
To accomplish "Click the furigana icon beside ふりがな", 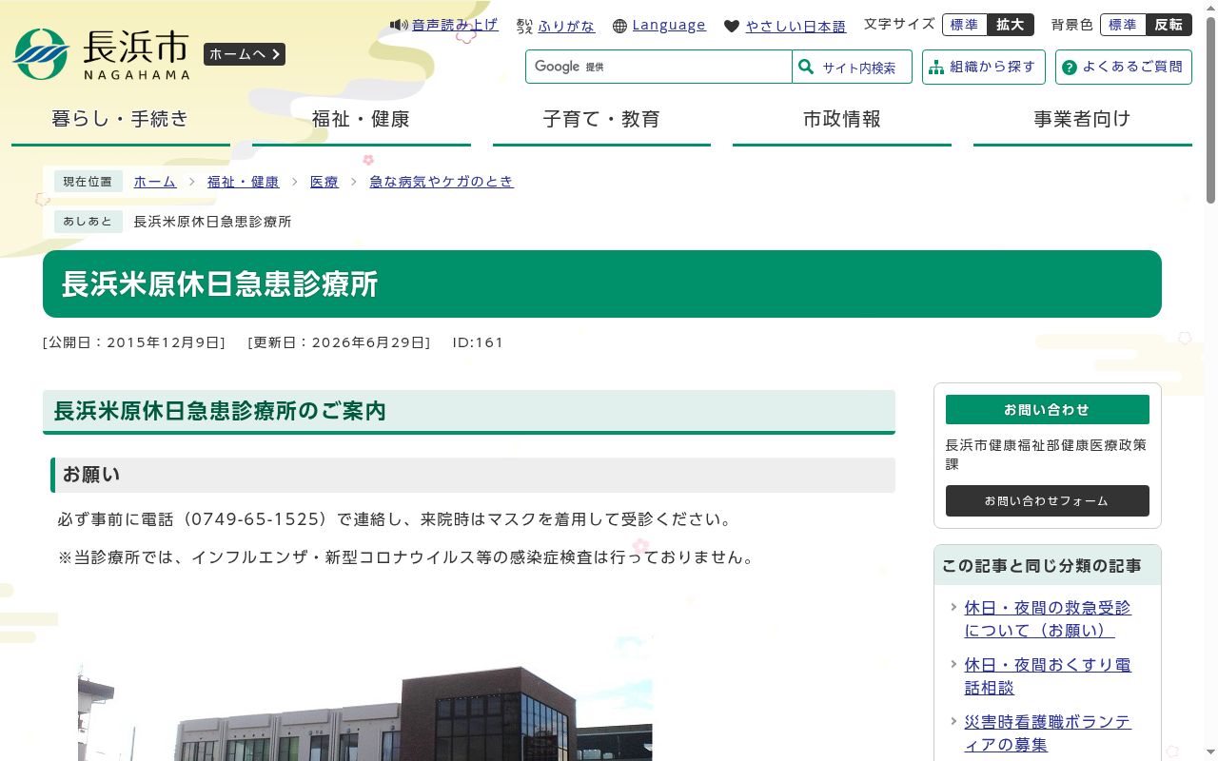I will pos(525,26).
